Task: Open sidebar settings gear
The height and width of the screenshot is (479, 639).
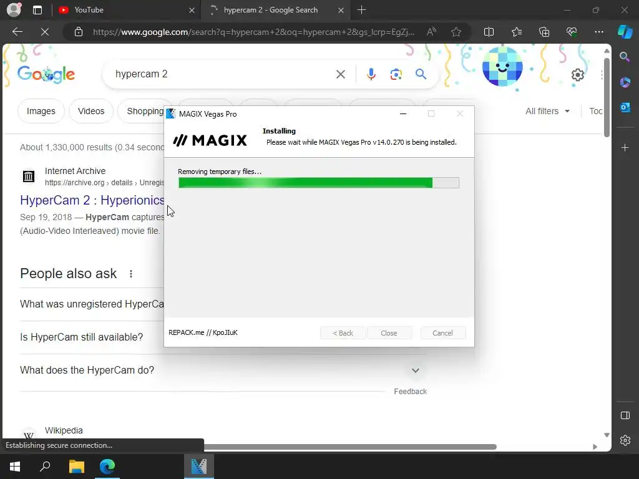Action: pyautogui.click(x=625, y=440)
